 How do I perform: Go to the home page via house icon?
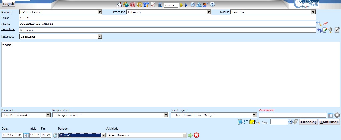(x=119, y=5)
